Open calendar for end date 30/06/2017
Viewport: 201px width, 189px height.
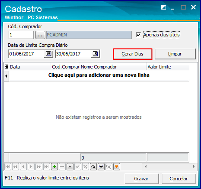coord(95,54)
